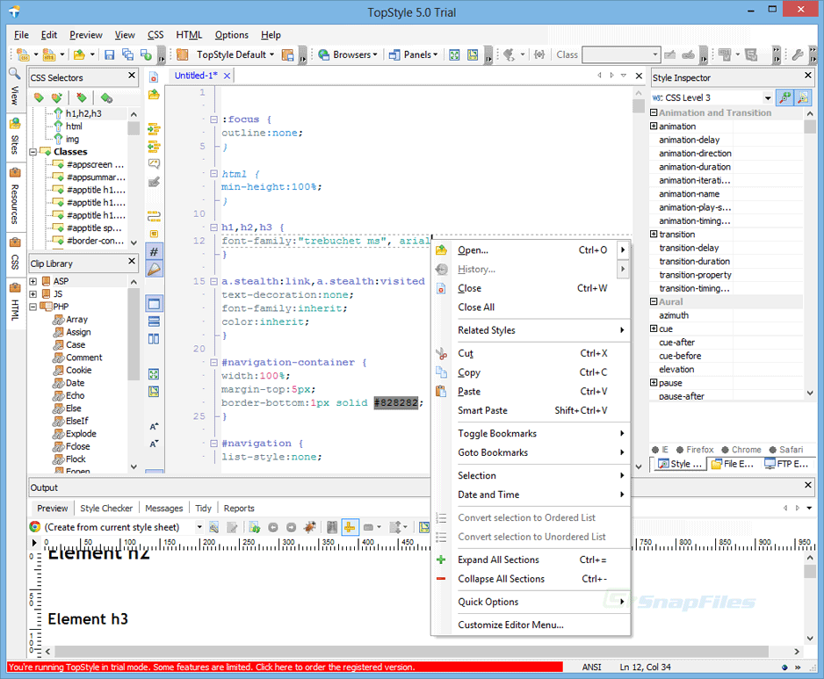This screenshot has height=679, width=824.
Task: Click the #828282 color value in the code
Action: 395,403
